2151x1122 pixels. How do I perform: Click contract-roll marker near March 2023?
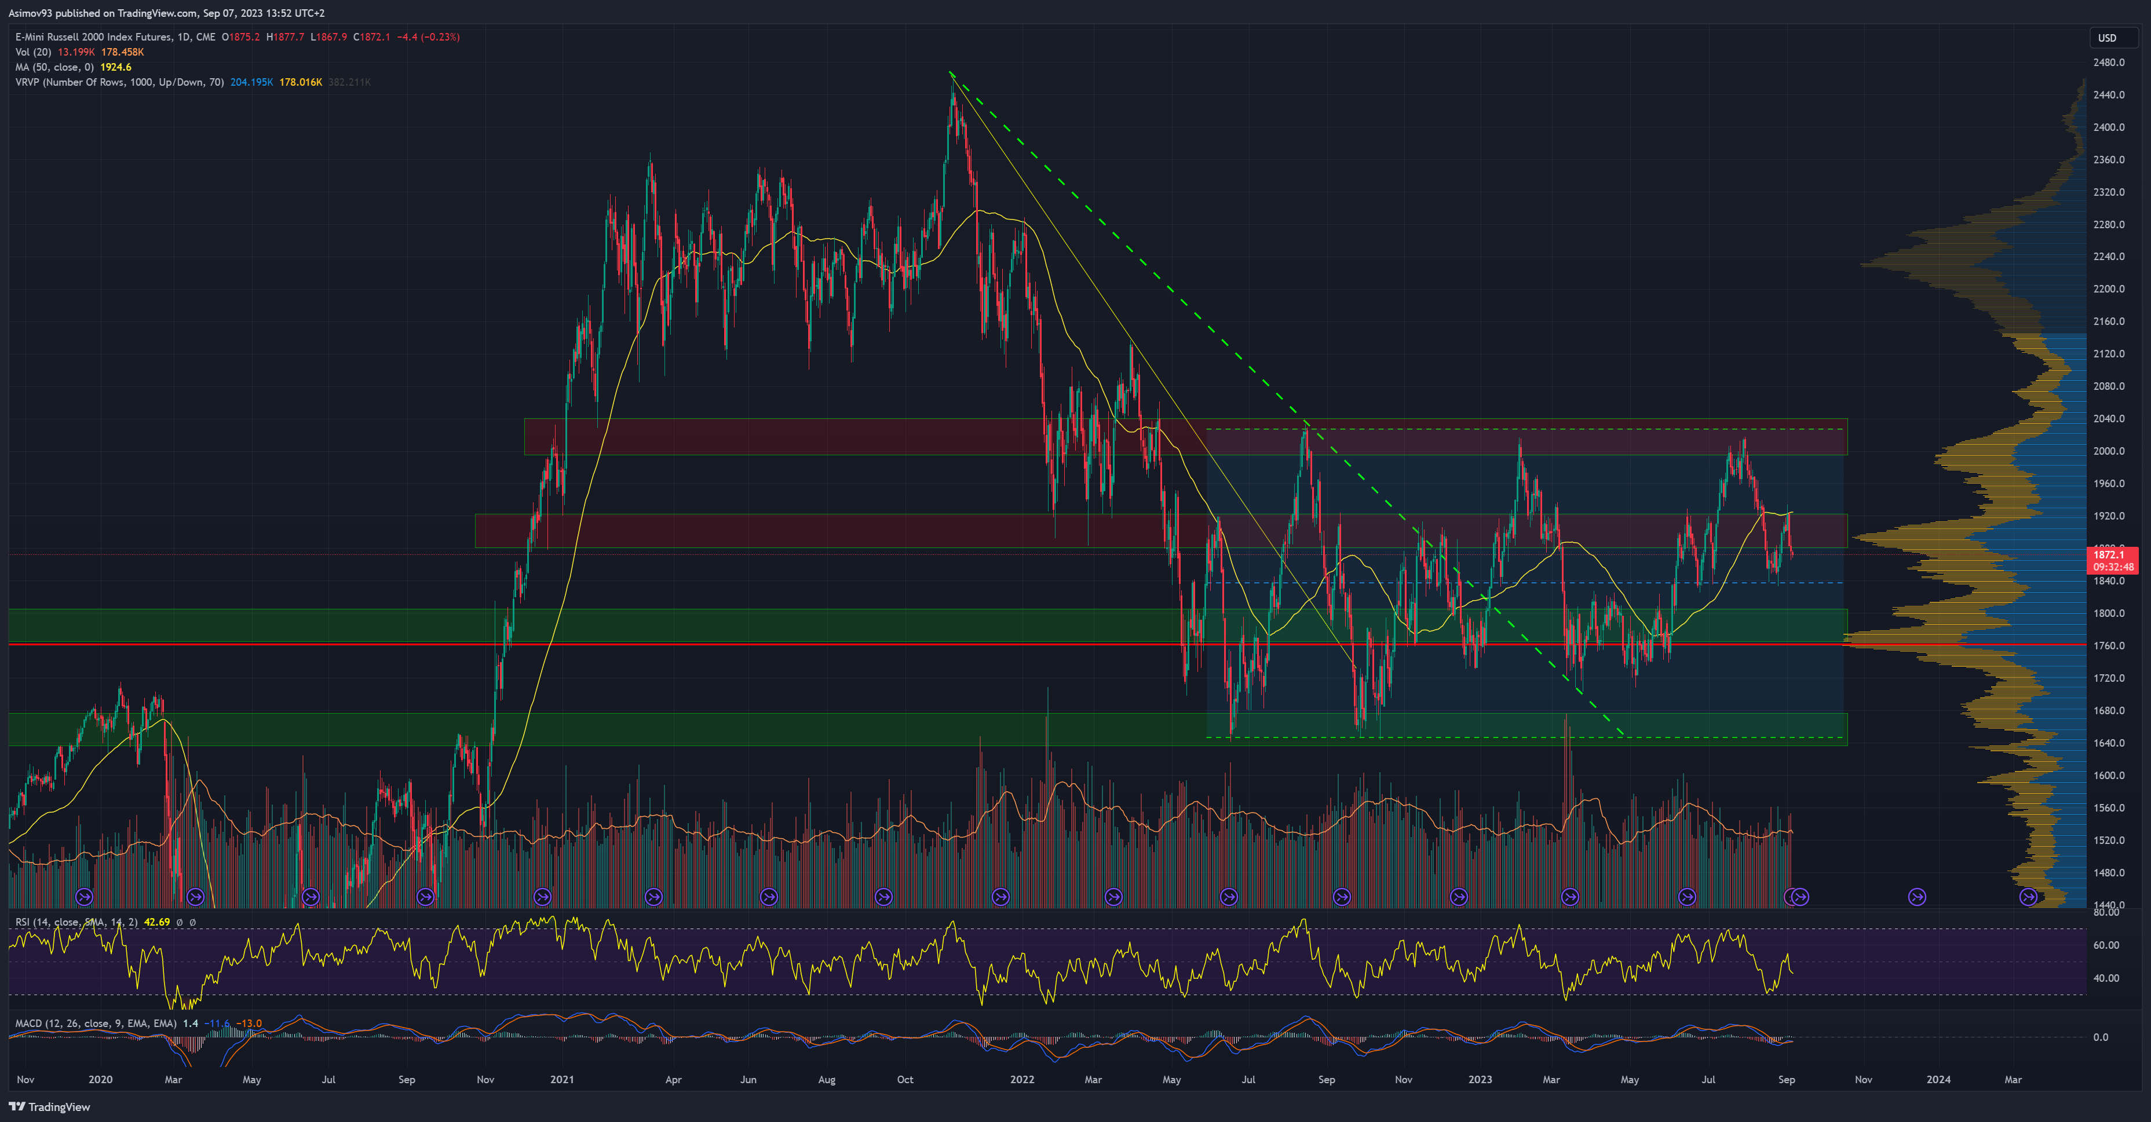[x=1570, y=897]
